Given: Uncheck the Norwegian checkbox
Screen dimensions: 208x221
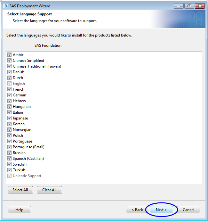Looking at the screenshot, I should coord(9,130).
